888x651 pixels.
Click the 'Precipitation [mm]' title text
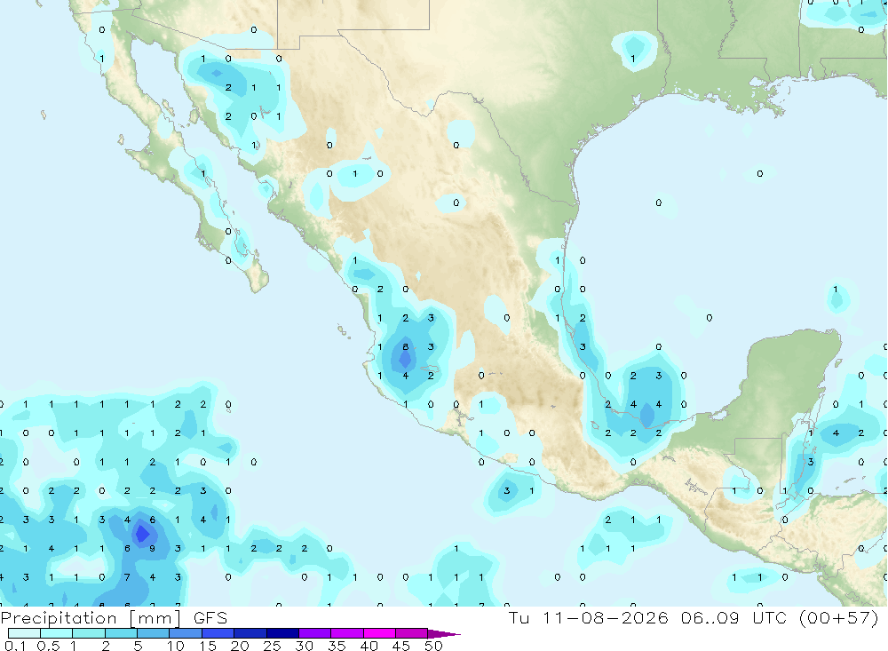(x=91, y=618)
